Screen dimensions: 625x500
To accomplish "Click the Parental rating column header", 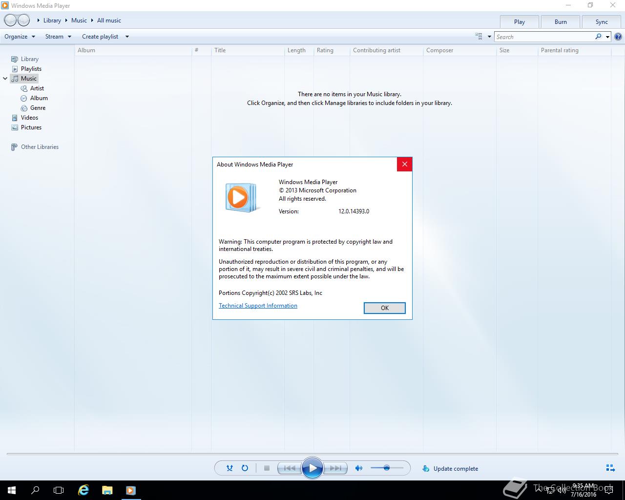I will coord(574,50).
